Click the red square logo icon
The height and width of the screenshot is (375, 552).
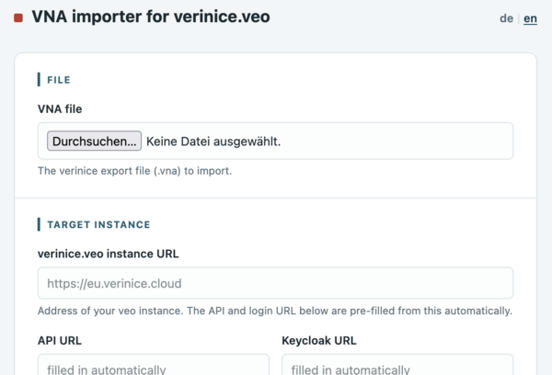(x=18, y=17)
